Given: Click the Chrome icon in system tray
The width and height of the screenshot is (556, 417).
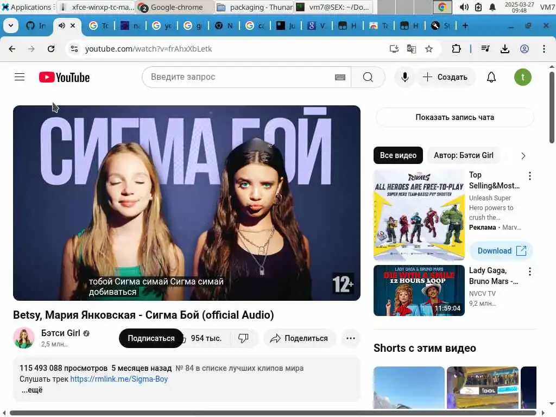Looking at the screenshot, I should (442, 7).
